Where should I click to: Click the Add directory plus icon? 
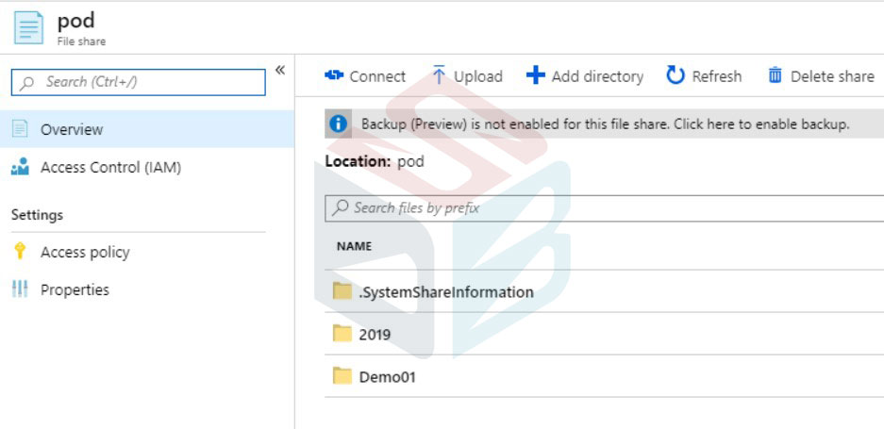click(536, 75)
